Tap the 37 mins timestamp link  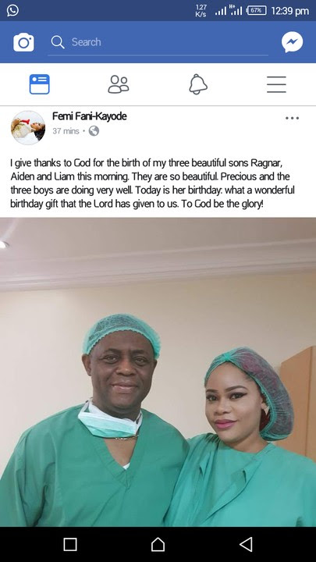pyautogui.click(x=66, y=131)
